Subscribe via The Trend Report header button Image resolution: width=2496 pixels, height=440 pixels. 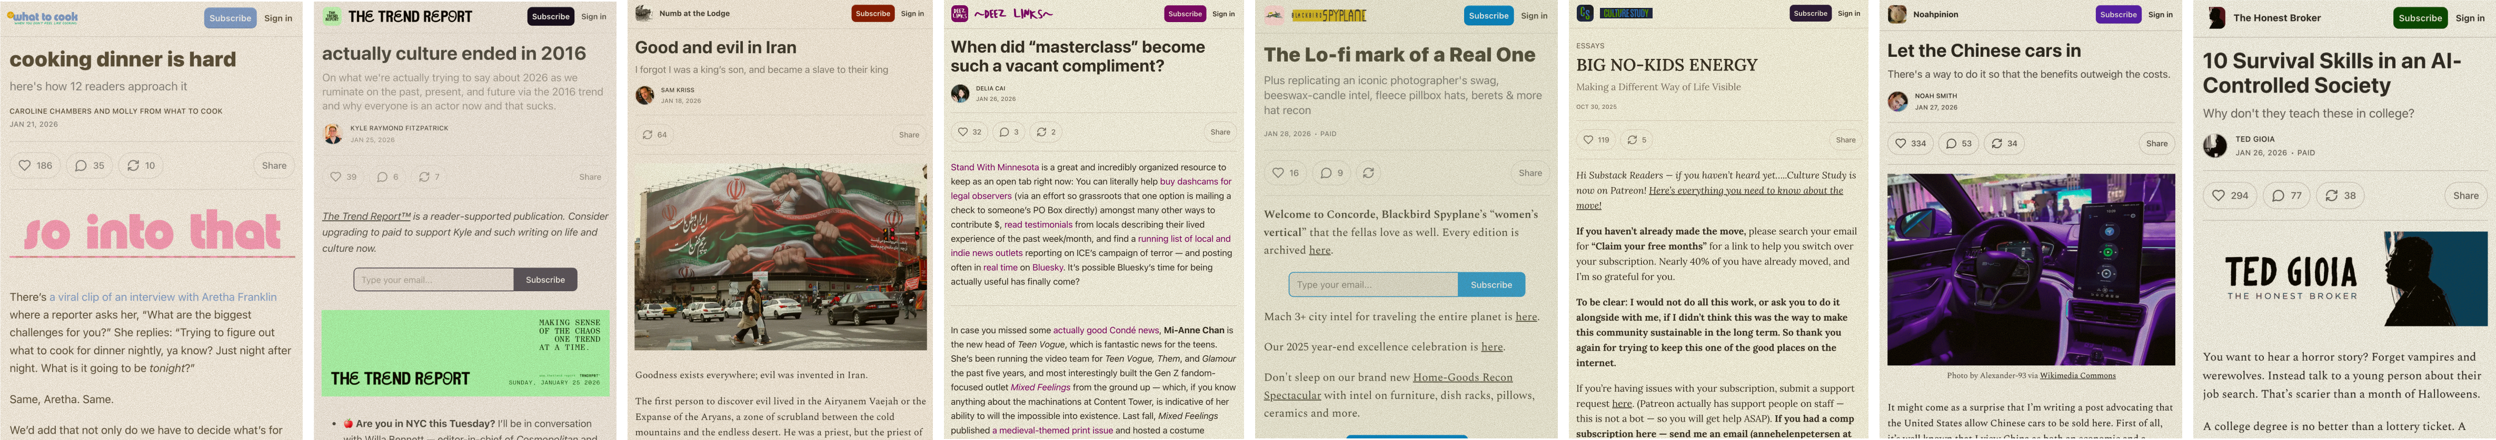coord(550,16)
